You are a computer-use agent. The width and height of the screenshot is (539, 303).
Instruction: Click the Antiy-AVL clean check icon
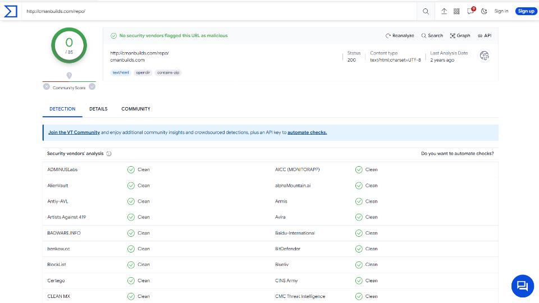click(x=131, y=201)
